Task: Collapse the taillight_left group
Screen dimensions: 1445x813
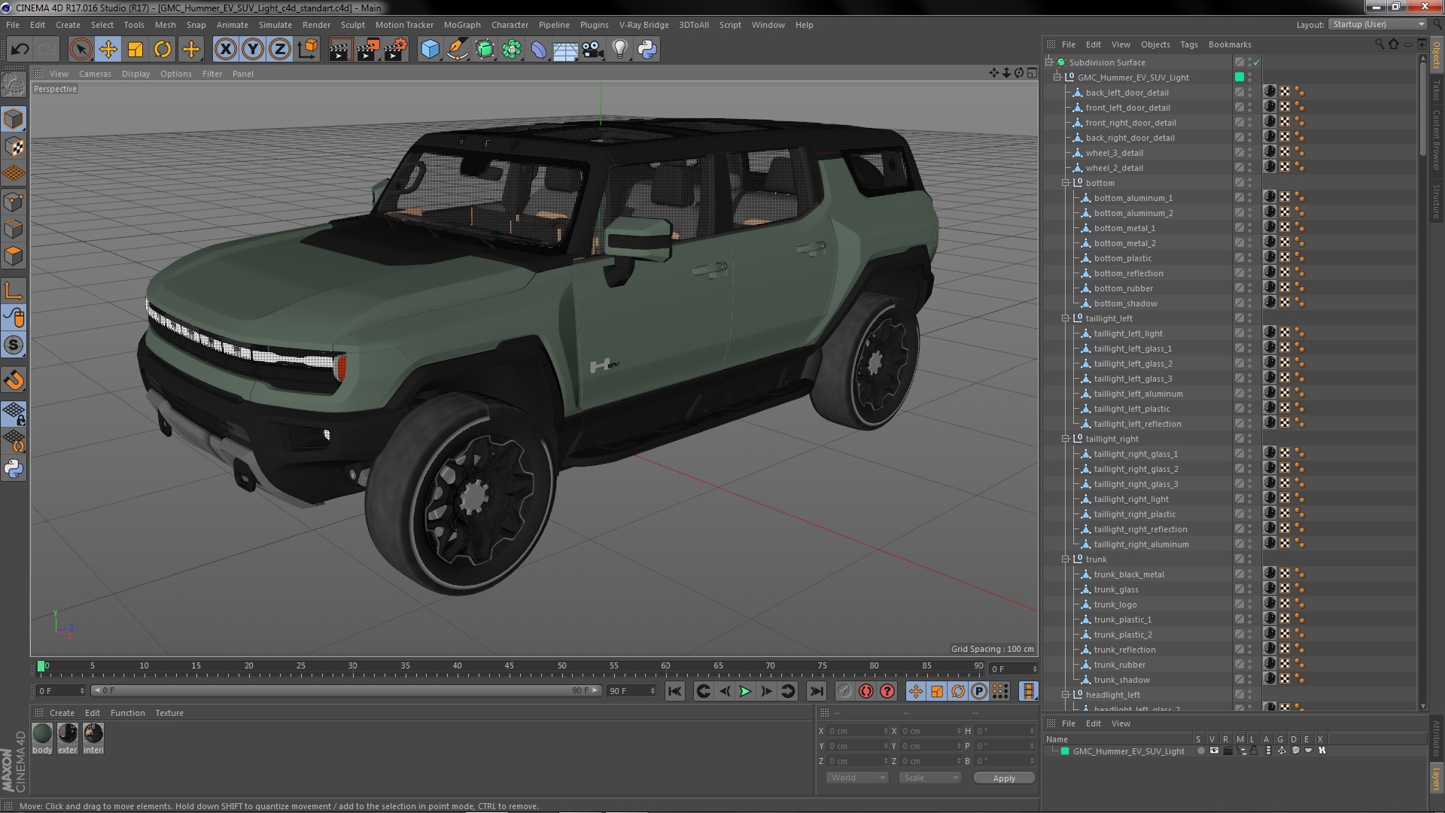Action: click(1066, 318)
